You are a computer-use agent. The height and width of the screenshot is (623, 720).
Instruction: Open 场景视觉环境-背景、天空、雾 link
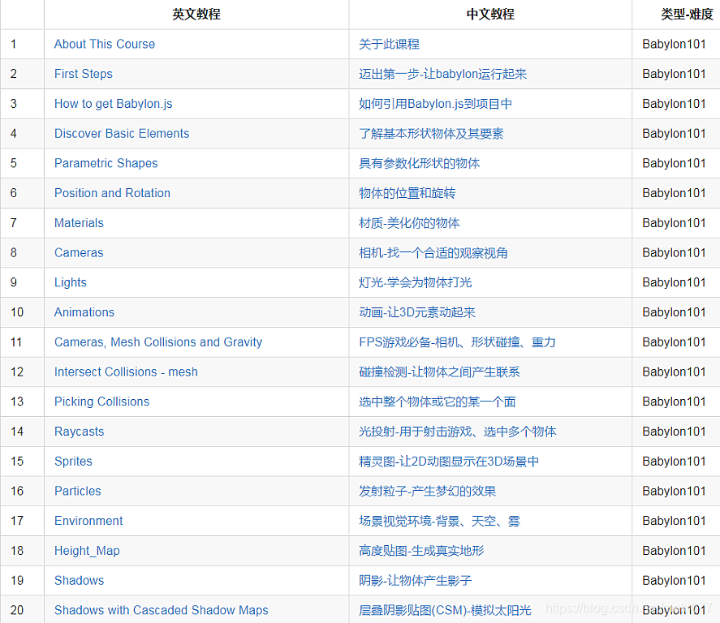[439, 521]
